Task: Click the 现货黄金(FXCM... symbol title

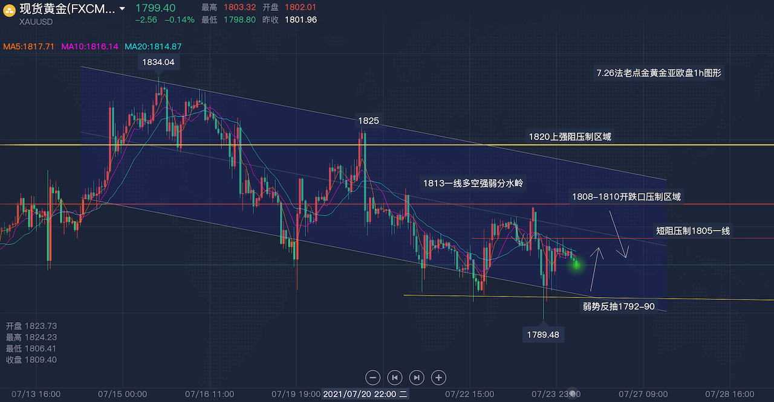Action: pyautogui.click(x=67, y=9)
